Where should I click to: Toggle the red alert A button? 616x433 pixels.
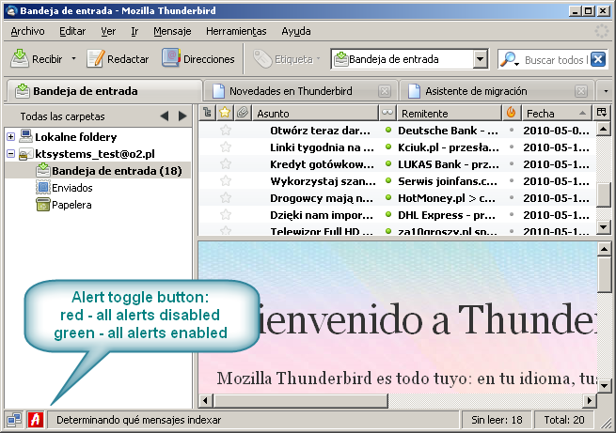tap(36, 420)
